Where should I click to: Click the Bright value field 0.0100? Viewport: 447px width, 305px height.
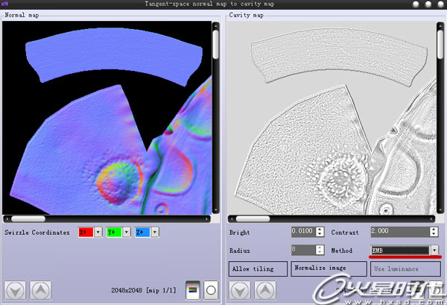[303, 231]
